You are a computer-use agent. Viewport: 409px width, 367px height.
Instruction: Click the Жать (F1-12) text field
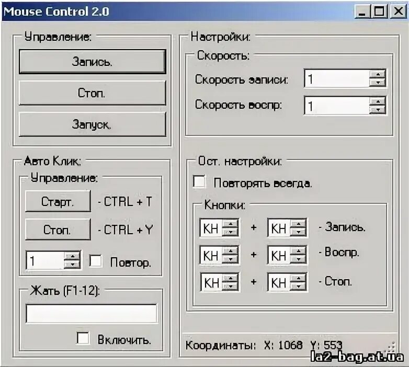click(x=92, y=313)
